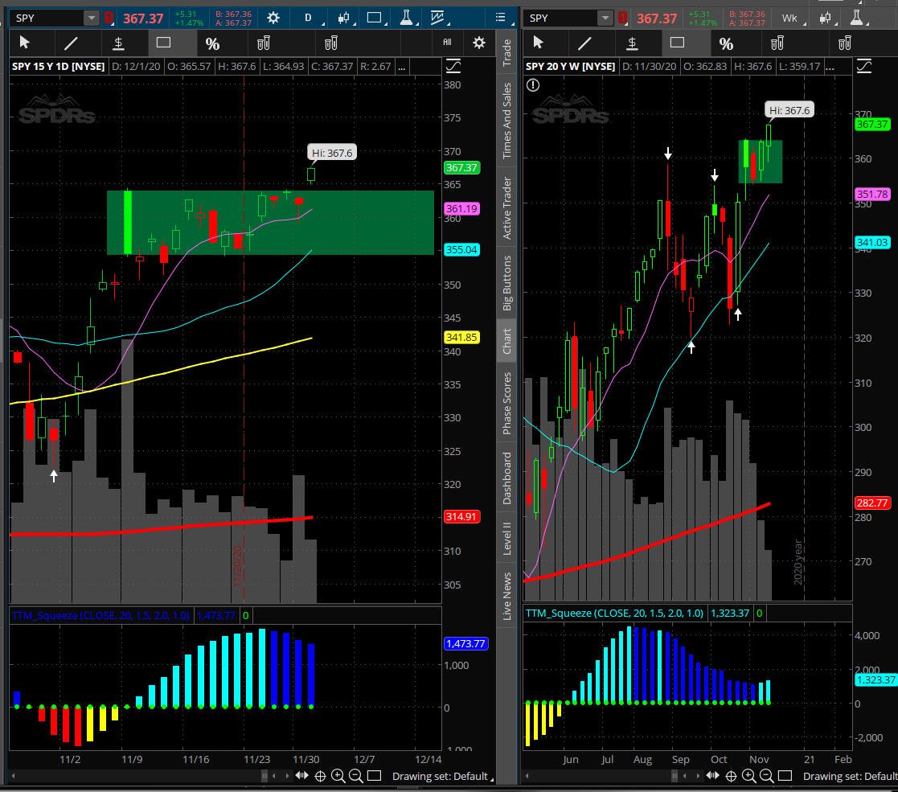Open the 'Wk' timeframe dropdown on right chart
This screenshot has height=792, width=898.
(790, 18)
